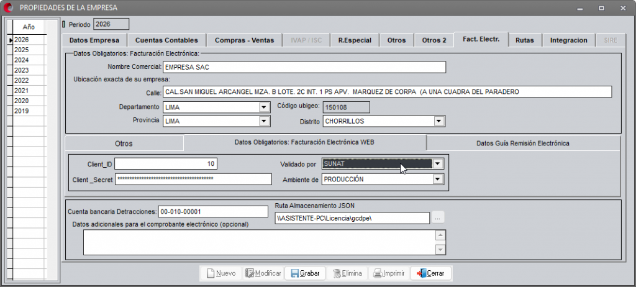Select year 2019 in Año list
This screenshot has width=636, height=287.
tap(29, 111)
